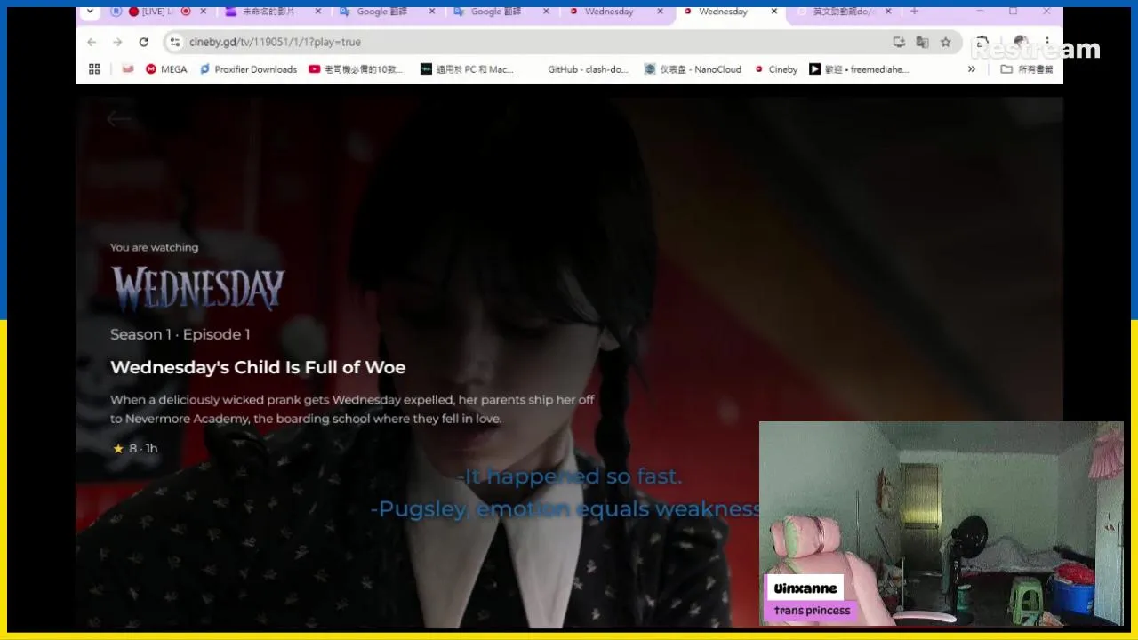The image size is (1138, 640).
Task: Open the Gmail bookmark icon
Action: [128, 69]
